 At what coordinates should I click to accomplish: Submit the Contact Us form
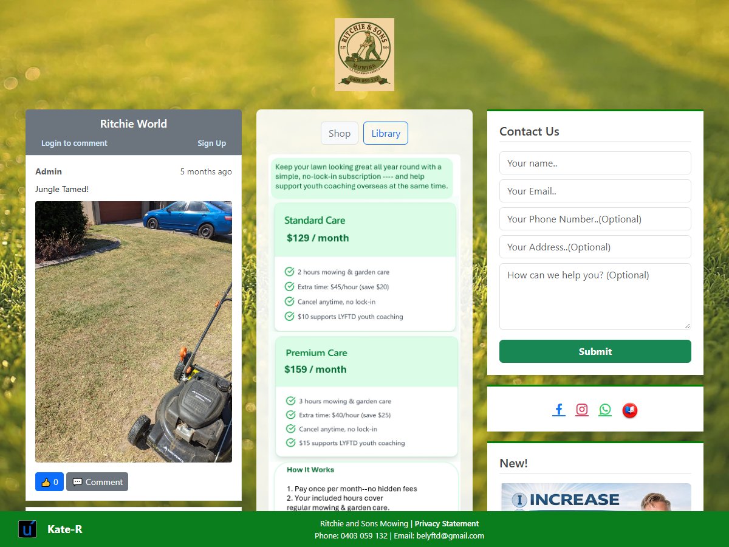click(x=595, y=351)
